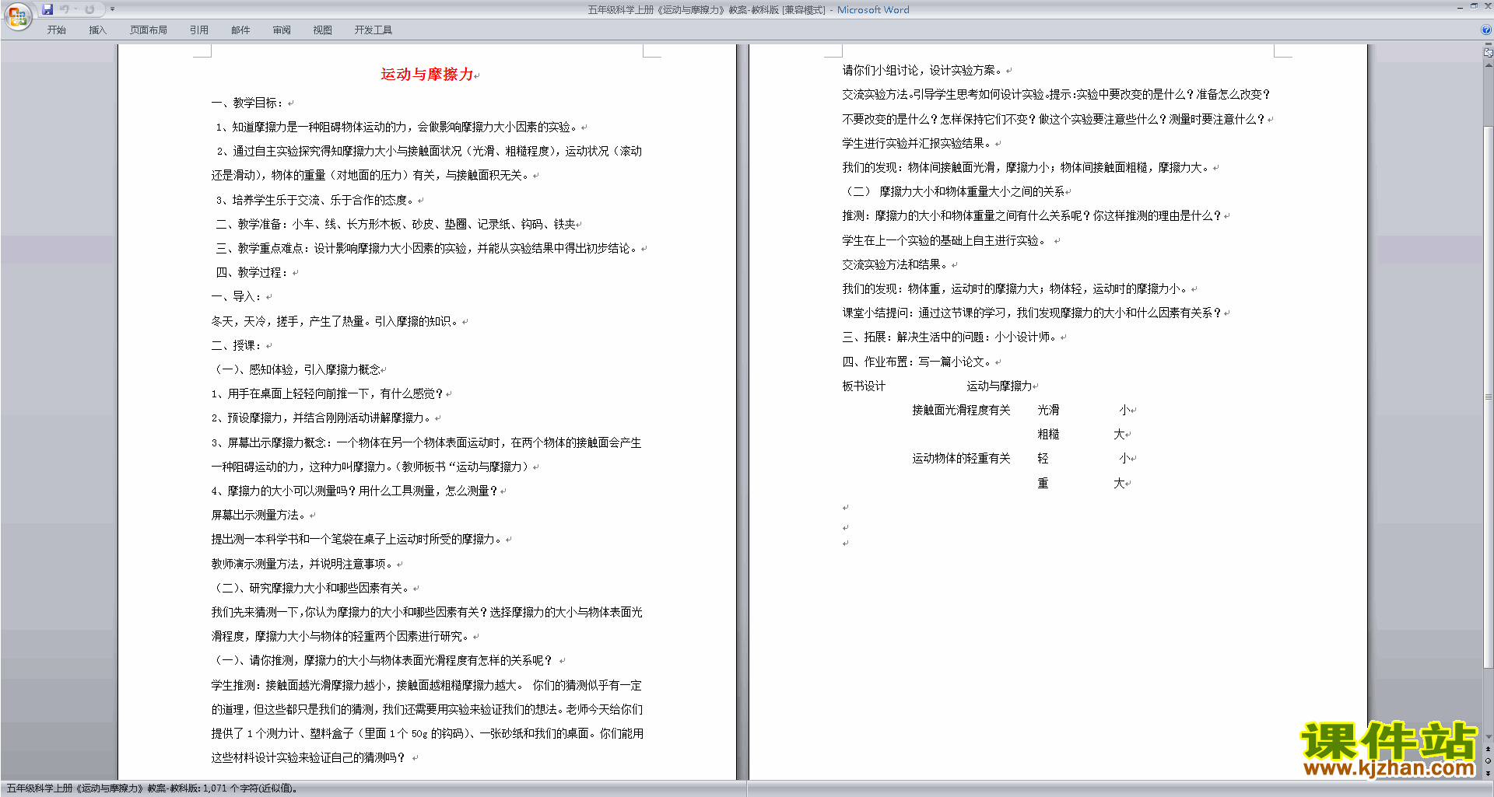The height and width of the screenshot is (797, 1494).
Task: Open the 邮件 ribbon tab
Action: pyautogui.click(x=240, y=30)
